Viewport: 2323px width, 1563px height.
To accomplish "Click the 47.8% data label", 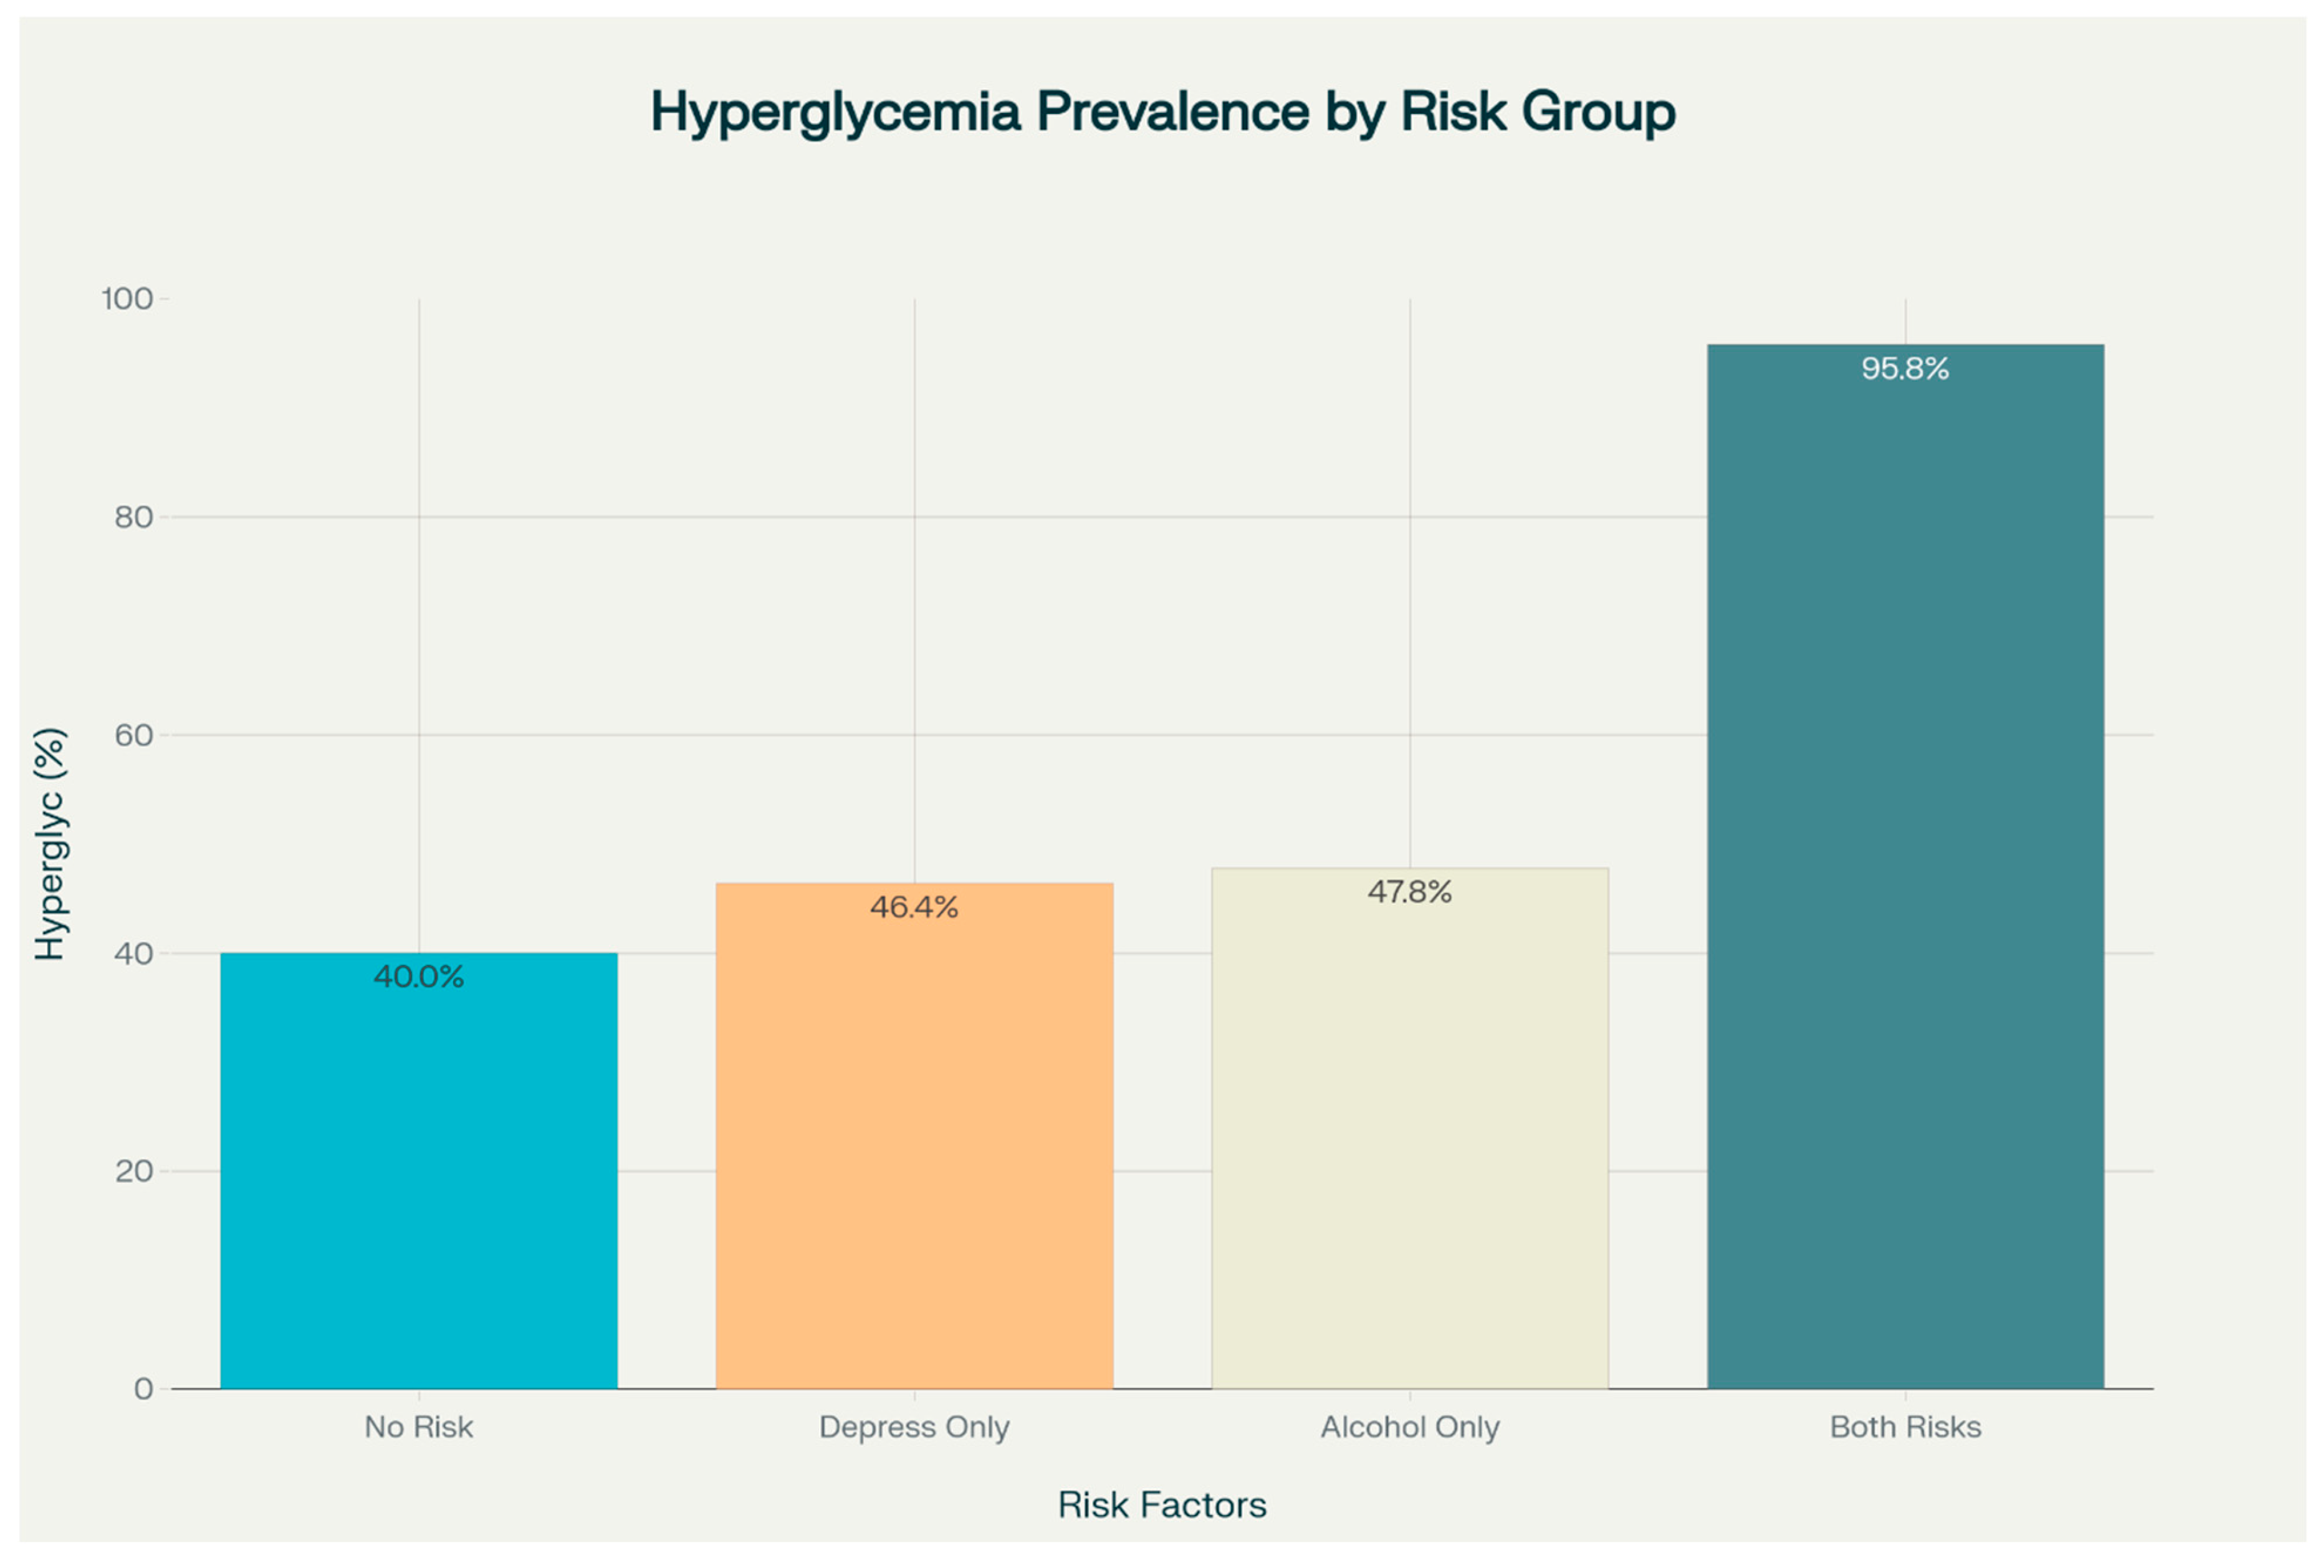I will click(1409, 891).
